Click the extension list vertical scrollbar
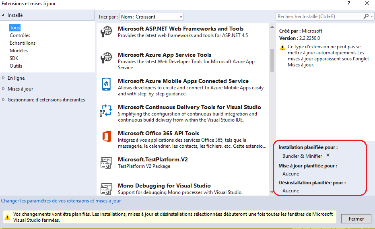The height and width of the screenshot is (229, 375). 272,60
